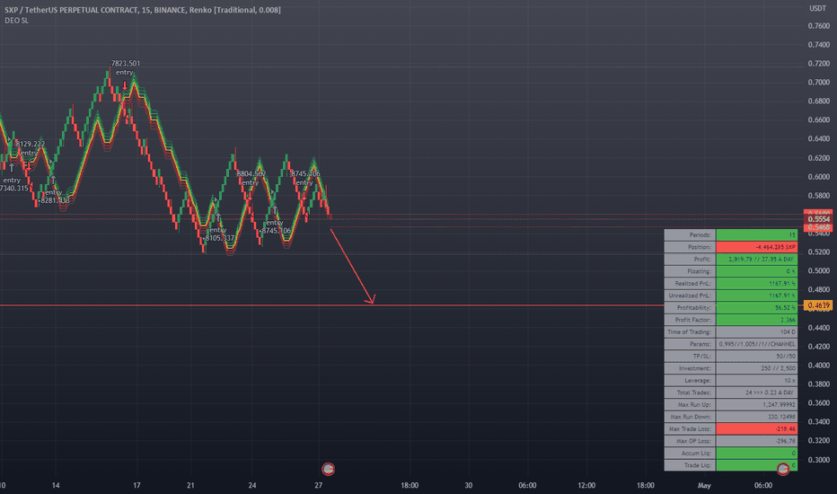Viewport: 837px width, 494px height.
Task: Click the Max Run Up value 1,247.99992
Action: 757,404
